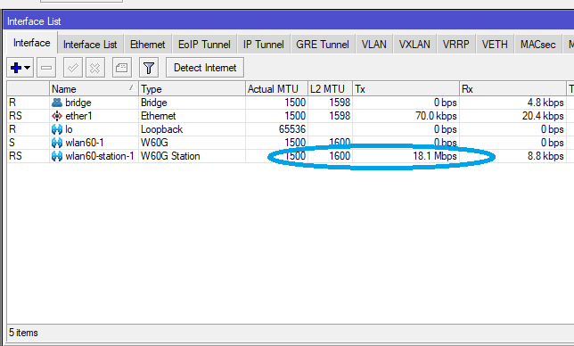Image resolution: width=574 pixels, height=346 pixels.
Task: Click the 'R' flag of bridge row
Action: (x=12, y=103)
